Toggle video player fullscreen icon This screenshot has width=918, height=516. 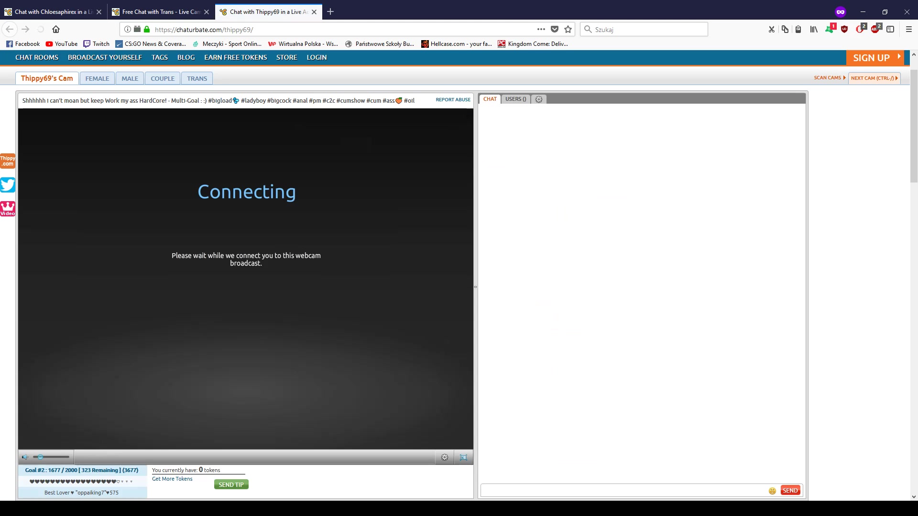[x=463, y=457]
